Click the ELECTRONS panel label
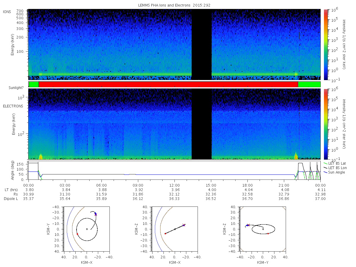 tap(13, 106)
